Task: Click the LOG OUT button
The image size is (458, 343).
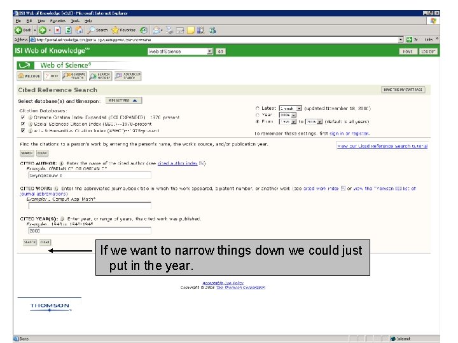Action: click(x=428, y=51)
